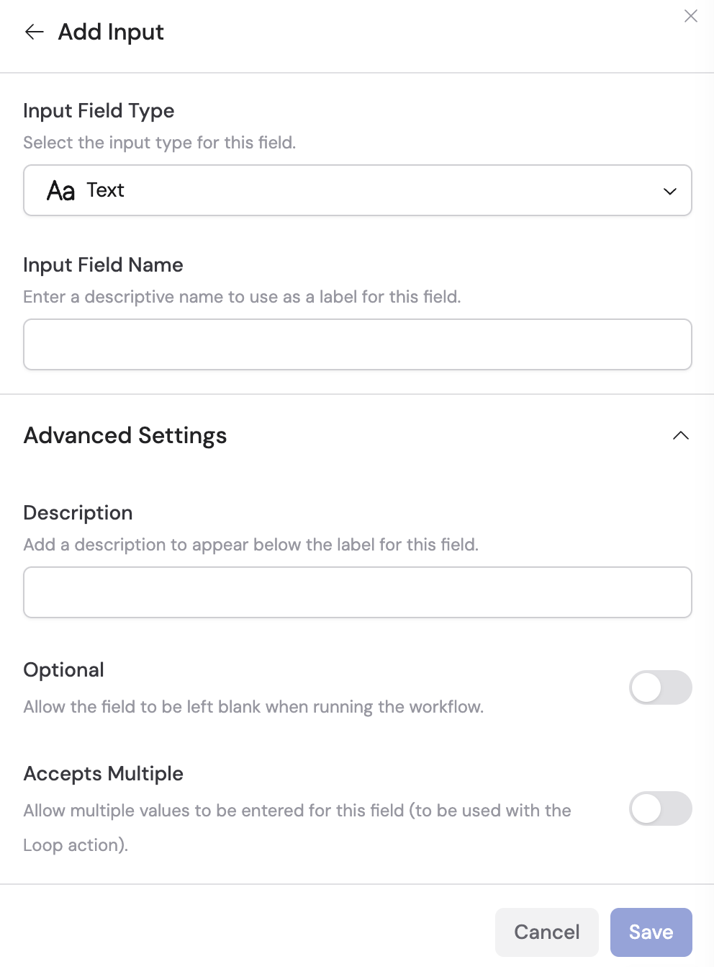Toggle the switch next to Optional

[x=660, y=687]
